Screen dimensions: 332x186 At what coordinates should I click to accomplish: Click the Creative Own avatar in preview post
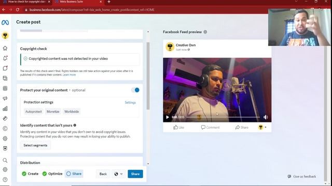(x=170, y=47)
